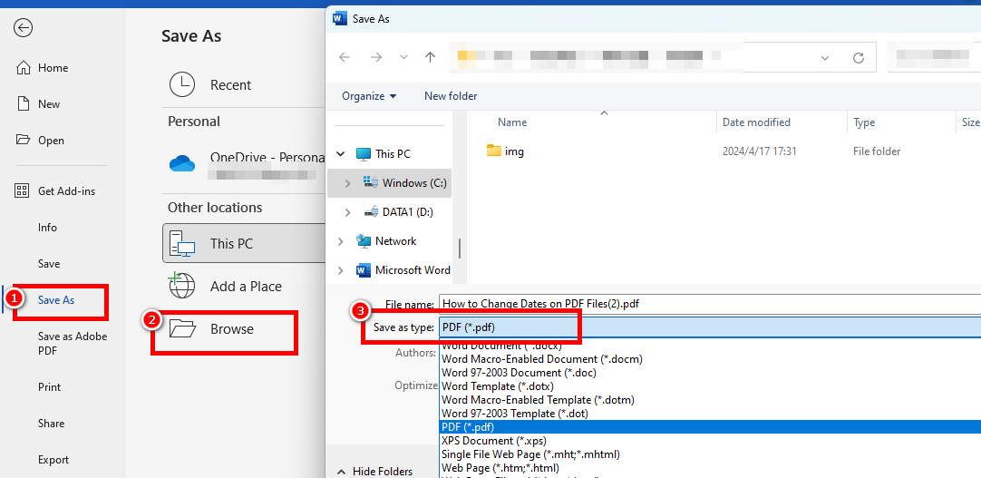Choose PDF (*.pdf) in type list
The height and width of the screenshot is (478, 981).
tap(710, 427)
